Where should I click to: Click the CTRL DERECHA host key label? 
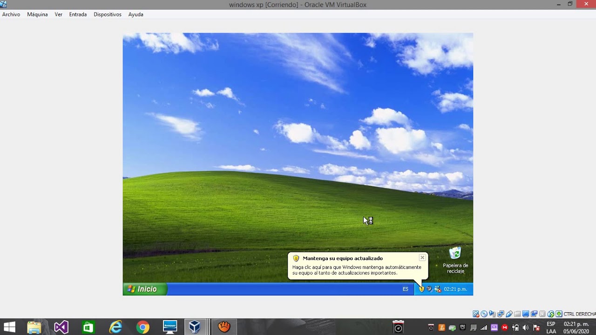coord(580,314)
